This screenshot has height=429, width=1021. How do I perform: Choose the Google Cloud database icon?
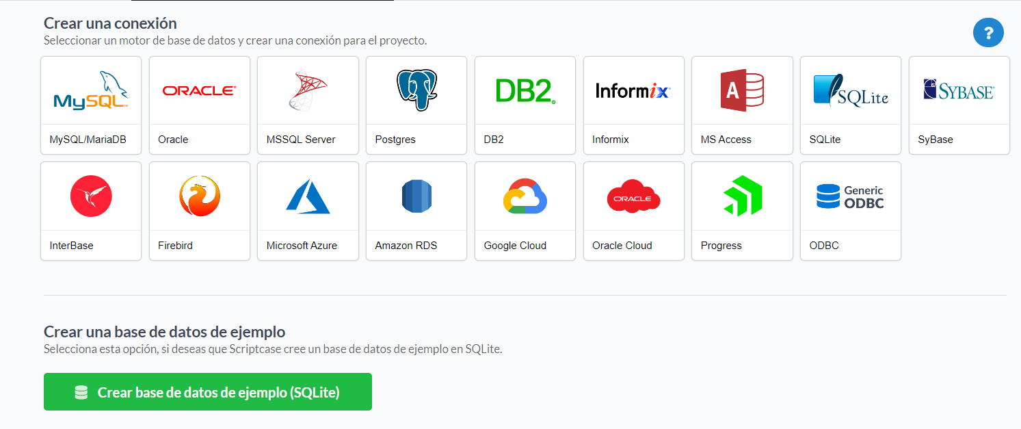click(x=525, y=211)
